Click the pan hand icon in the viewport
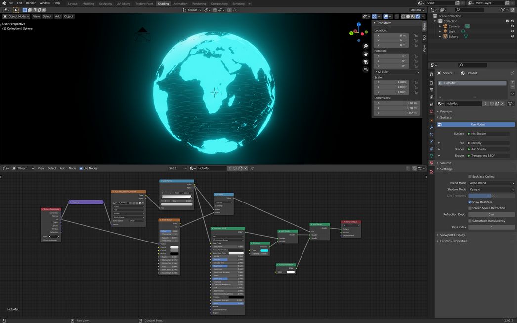Screen dimensions: 517x323 click(x=365, y=54)
